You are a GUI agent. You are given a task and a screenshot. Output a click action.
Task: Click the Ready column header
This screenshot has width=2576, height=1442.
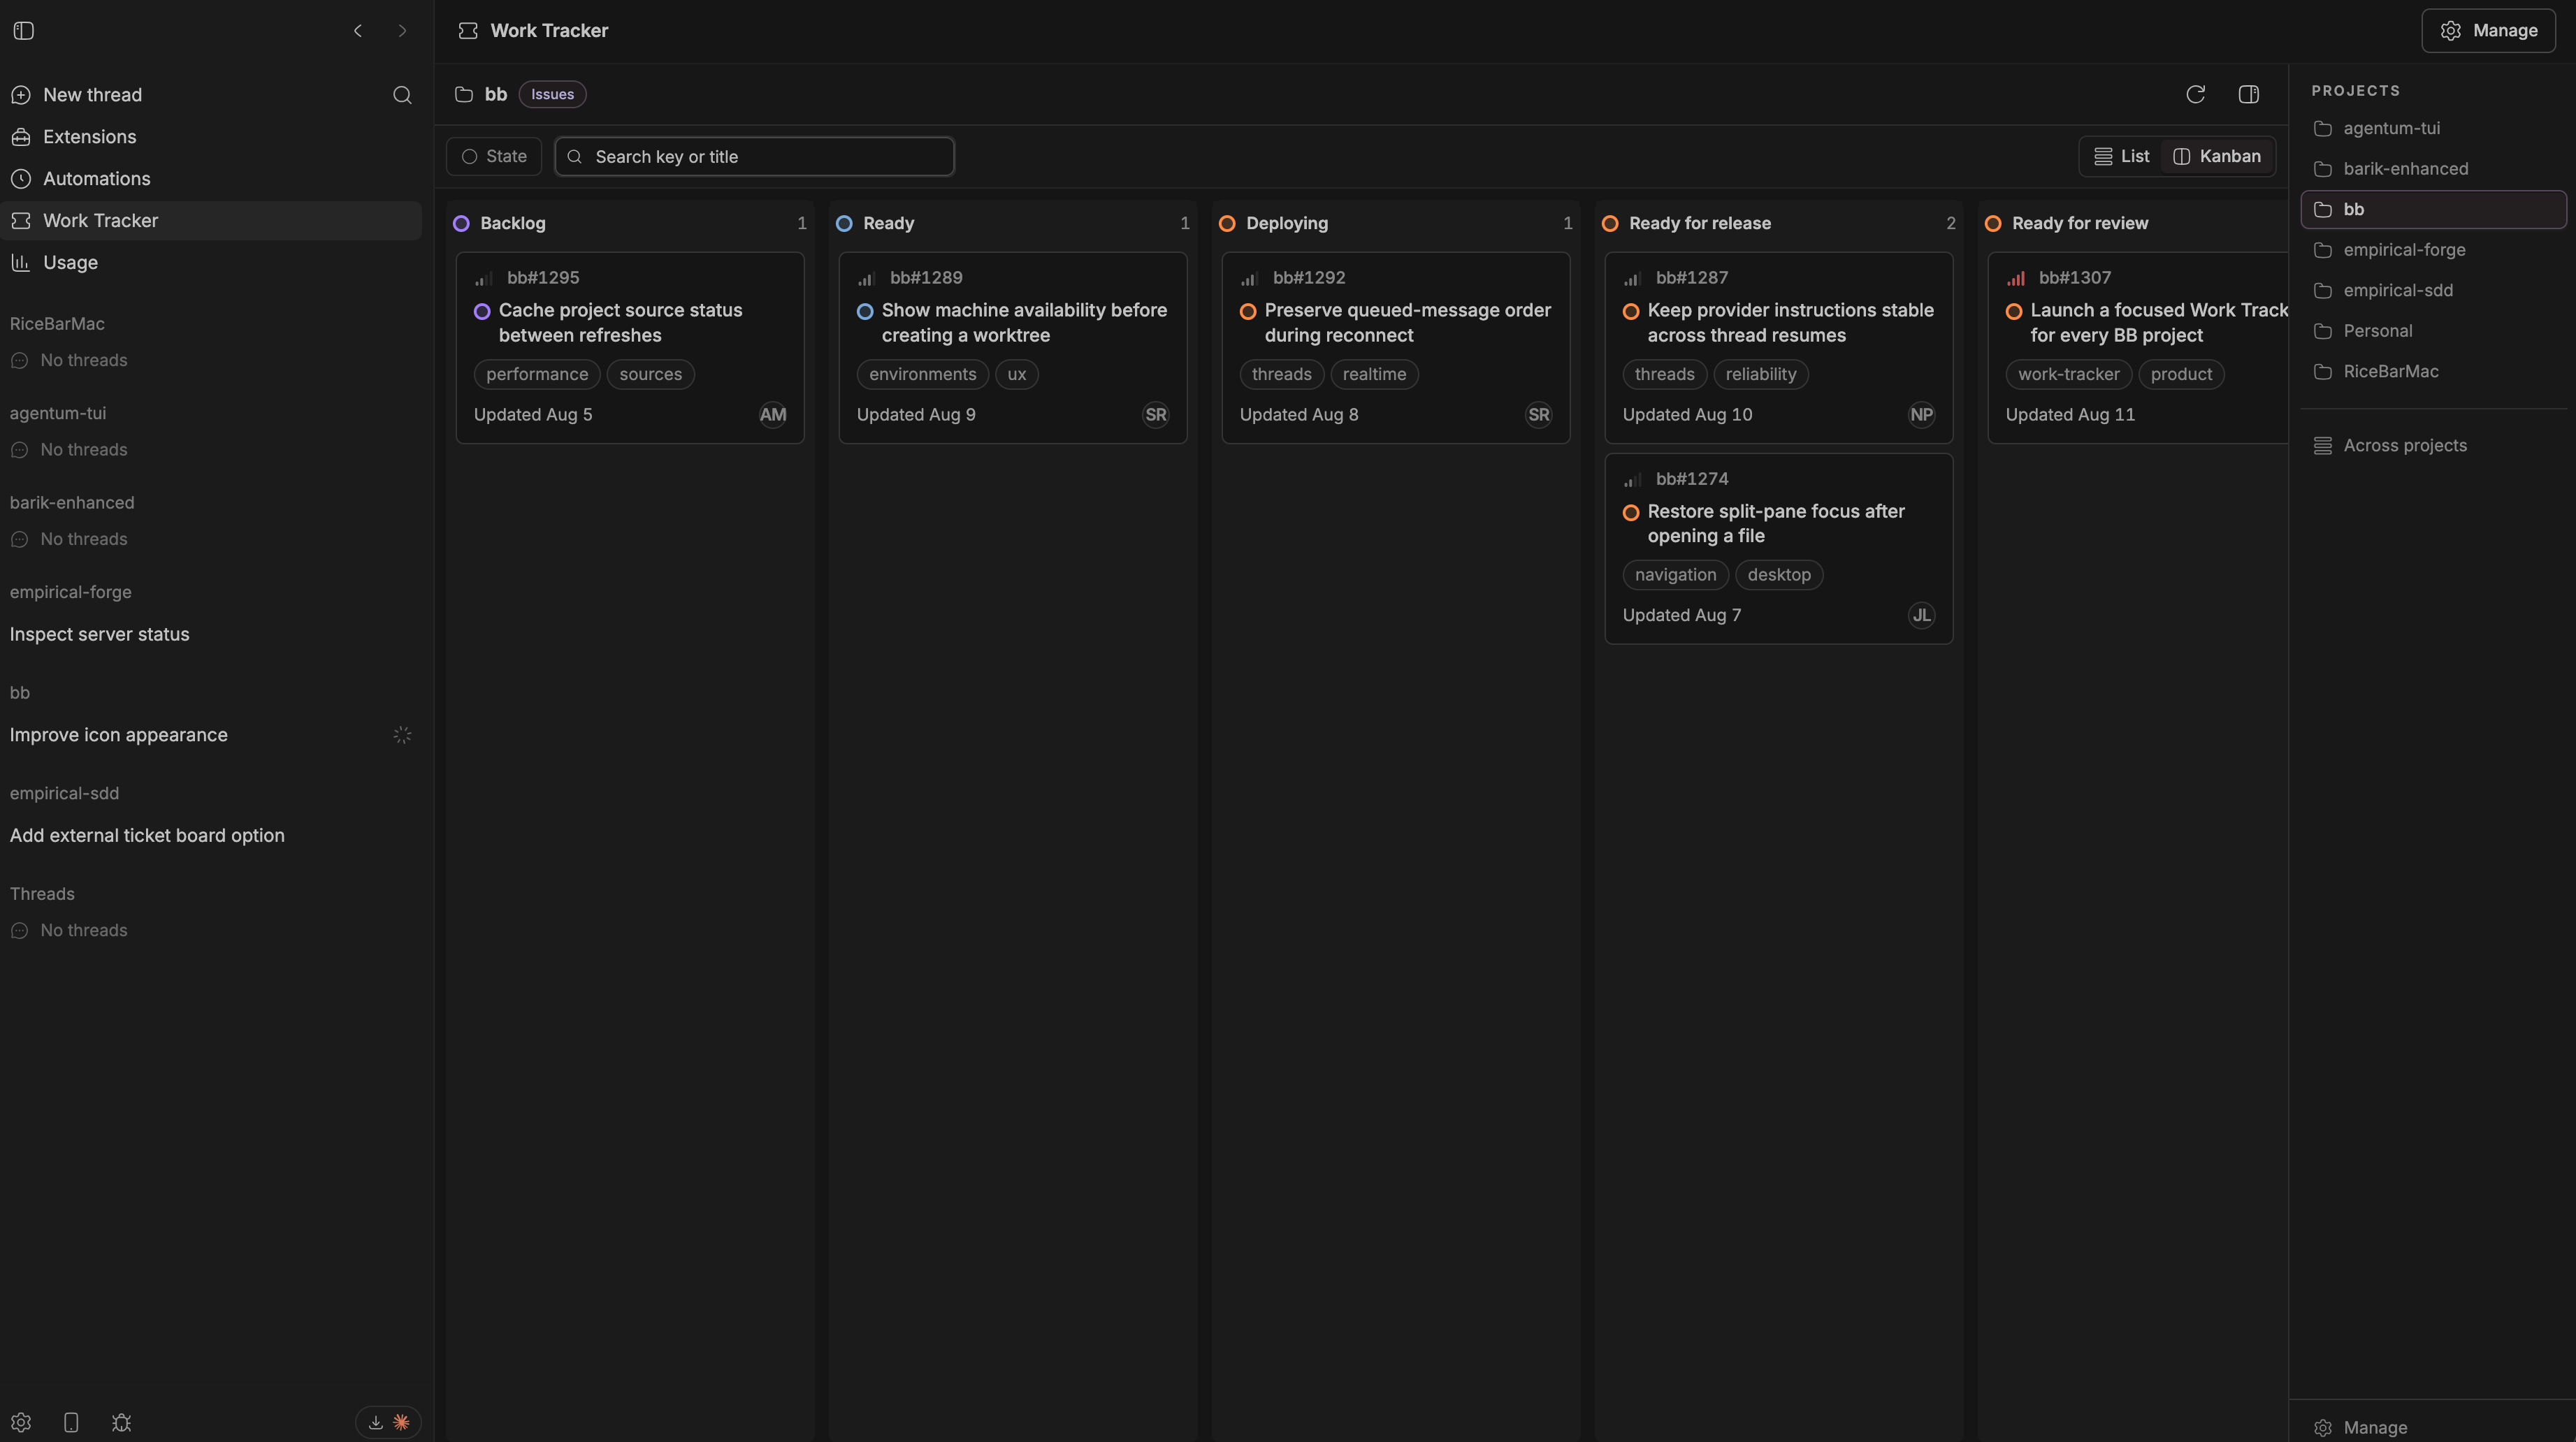(1012, 223)
